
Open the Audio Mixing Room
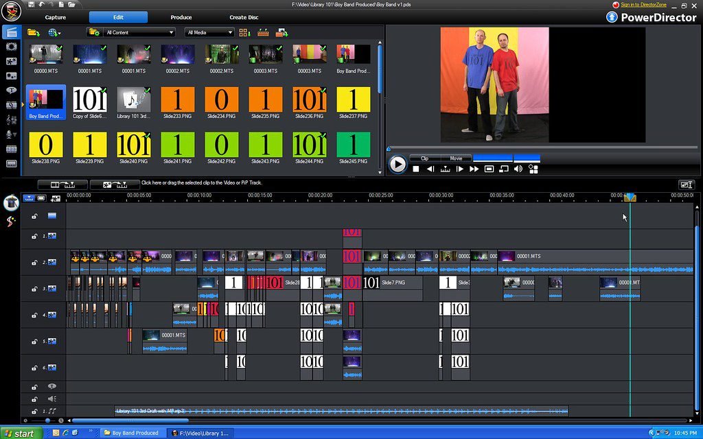tap(10, 118)
